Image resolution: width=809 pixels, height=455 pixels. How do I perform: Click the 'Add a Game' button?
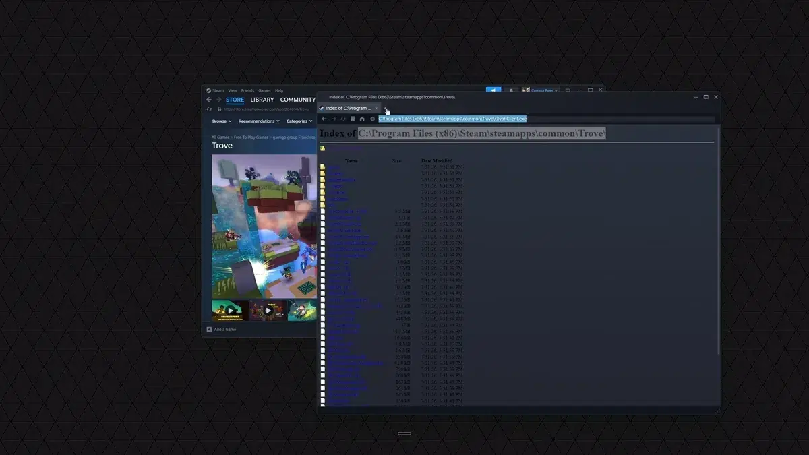point(221,330)
